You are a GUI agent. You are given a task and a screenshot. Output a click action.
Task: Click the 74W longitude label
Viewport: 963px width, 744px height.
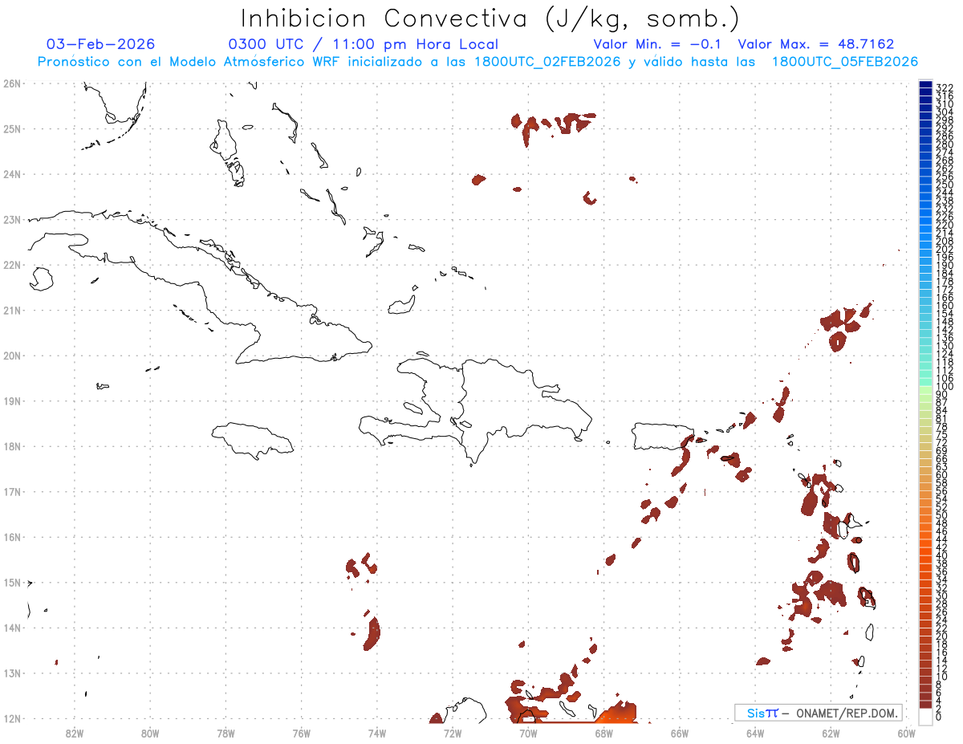377,733
